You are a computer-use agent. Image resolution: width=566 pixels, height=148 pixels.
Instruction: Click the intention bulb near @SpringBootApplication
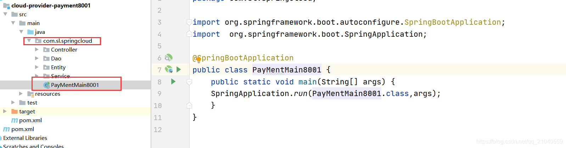(199, 59)
